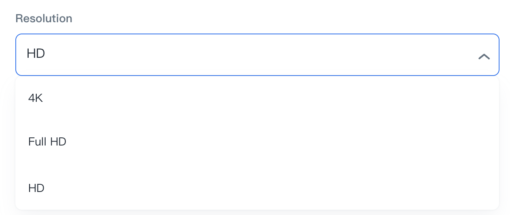510x215 pixels.
Task: Click the first option labeled 4K
Action: pyautogui.click(x=36, y=98)
